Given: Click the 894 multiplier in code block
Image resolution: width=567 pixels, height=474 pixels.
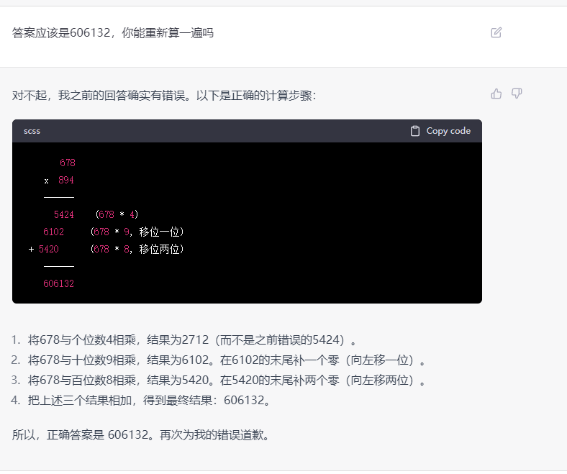Looking at the screenshot, I should (x=66, y=180).
